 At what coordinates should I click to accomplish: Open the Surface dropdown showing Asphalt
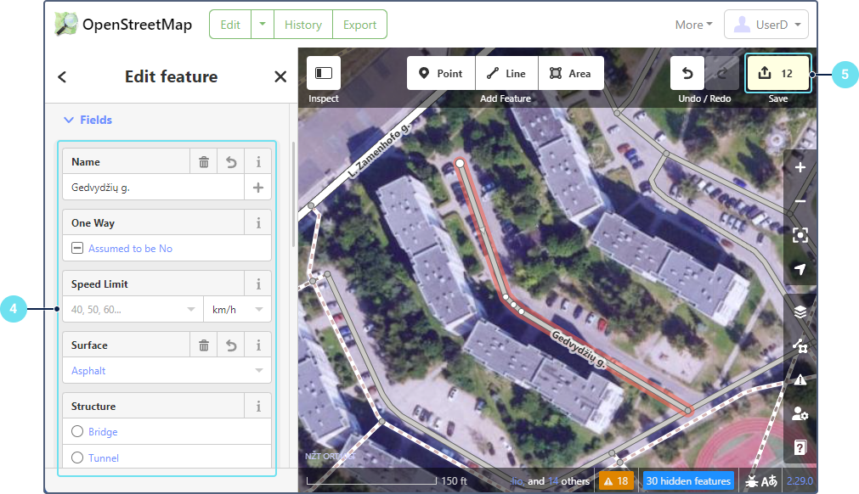point(167,371)
